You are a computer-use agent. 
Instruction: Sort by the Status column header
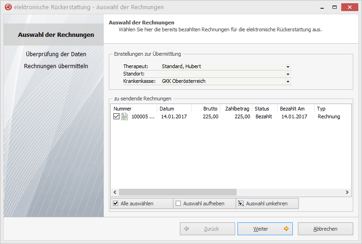click(264, 109)
